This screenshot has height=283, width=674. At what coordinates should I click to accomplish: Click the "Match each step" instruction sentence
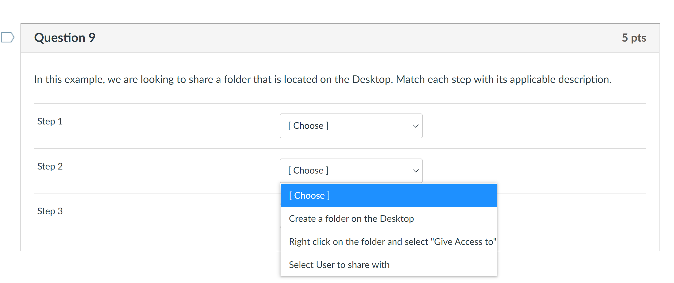pyautogui.click(x=504, y=79)
